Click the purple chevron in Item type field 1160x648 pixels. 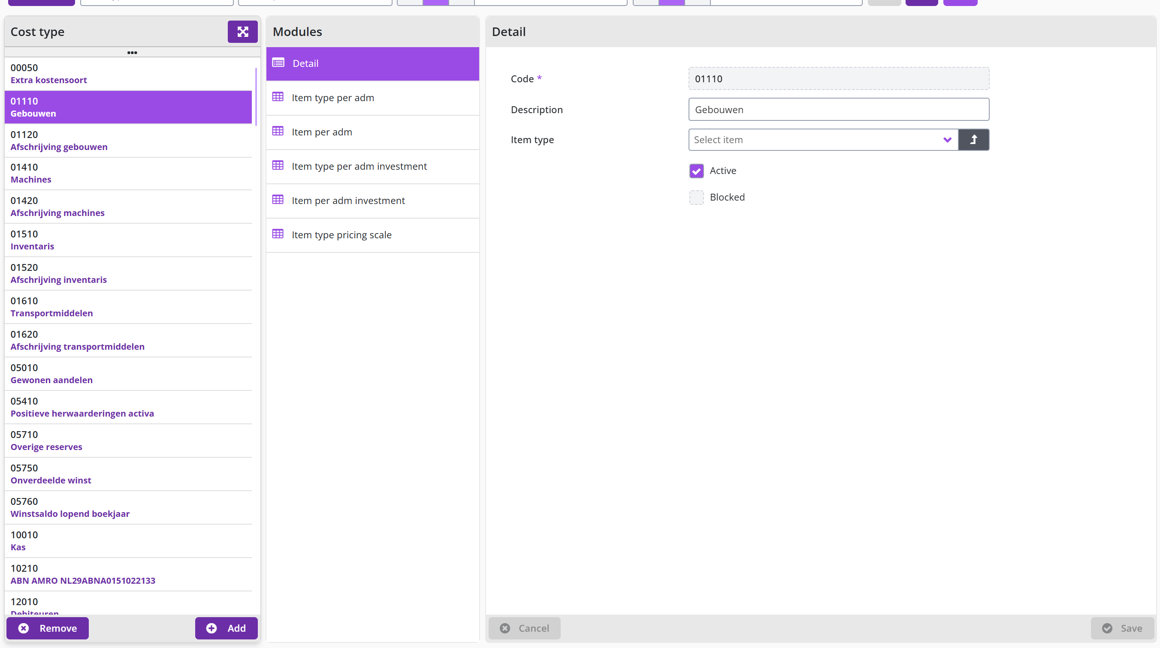tap(947, 140)
